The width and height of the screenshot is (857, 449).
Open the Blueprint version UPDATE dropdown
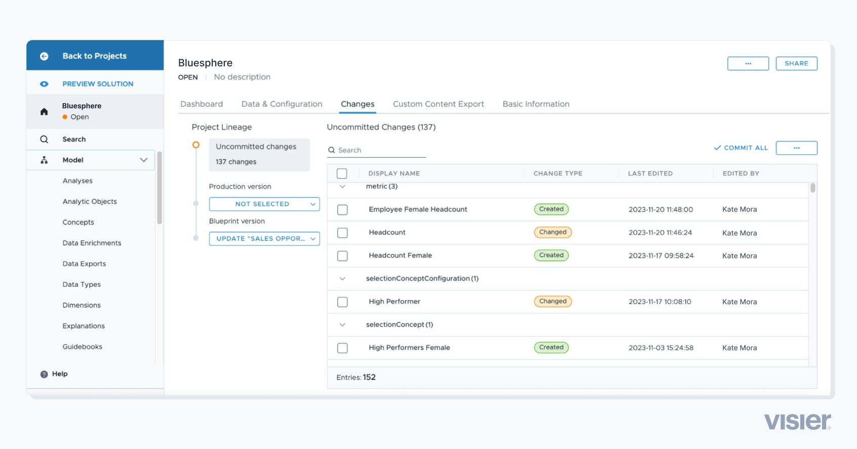point(264,239)
